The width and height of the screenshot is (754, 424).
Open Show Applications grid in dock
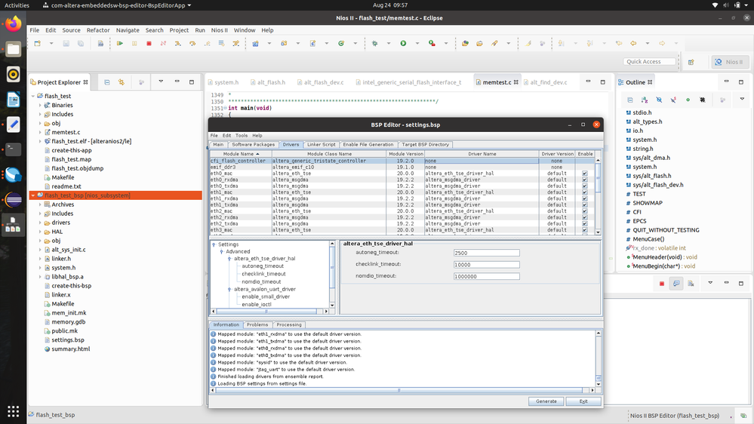tap(13, 411)
